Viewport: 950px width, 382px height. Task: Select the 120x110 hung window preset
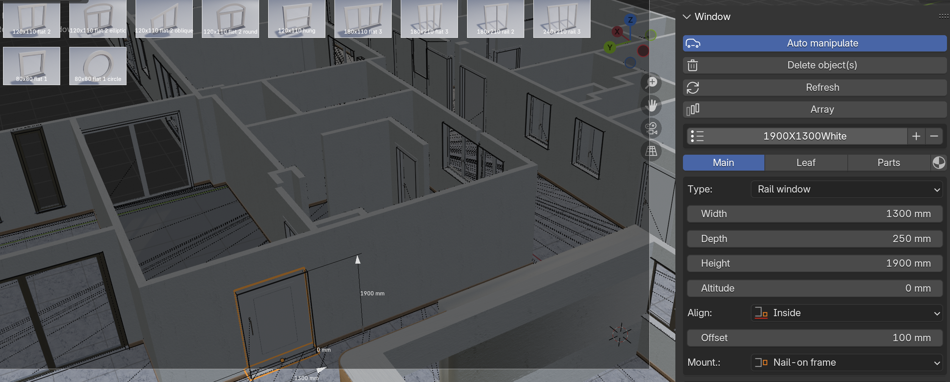point(297,19)
